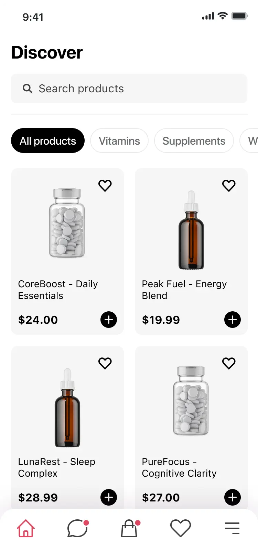The width and height of the screenshot is (258, 560).
Task: Open the CoreBoost pill jar image
Action: click(x=67, y=223)
